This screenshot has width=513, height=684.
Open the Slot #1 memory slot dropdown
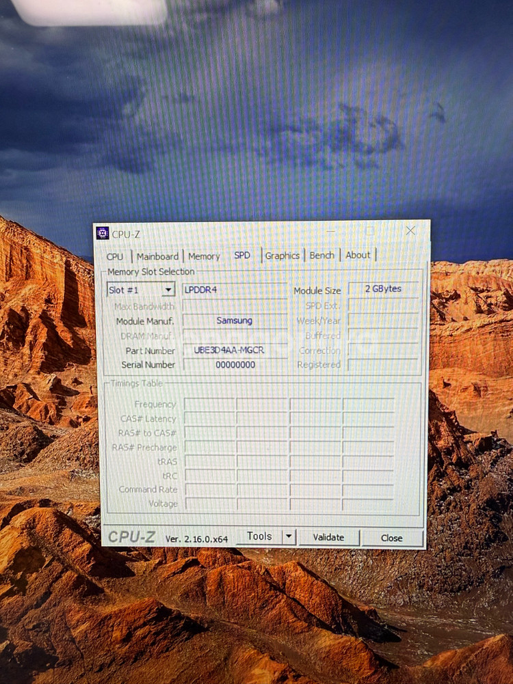point(140,290)
